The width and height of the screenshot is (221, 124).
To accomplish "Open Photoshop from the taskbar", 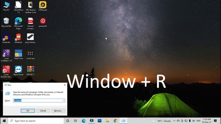I will [99, 121].
